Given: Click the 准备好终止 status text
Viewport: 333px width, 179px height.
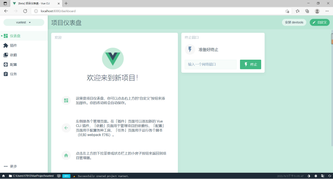Looking at the screenshot, I should click(208, 50).
